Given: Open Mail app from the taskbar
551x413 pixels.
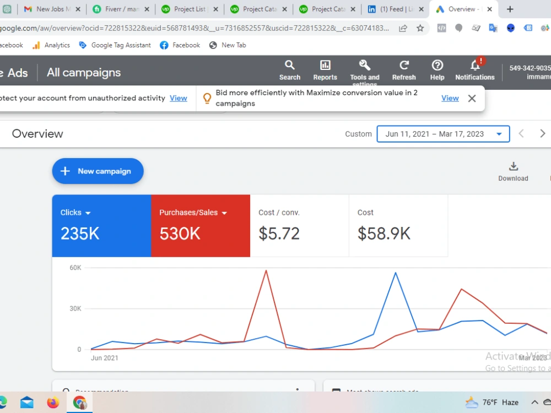Looking at the screenshot, I should pos(26,403).
